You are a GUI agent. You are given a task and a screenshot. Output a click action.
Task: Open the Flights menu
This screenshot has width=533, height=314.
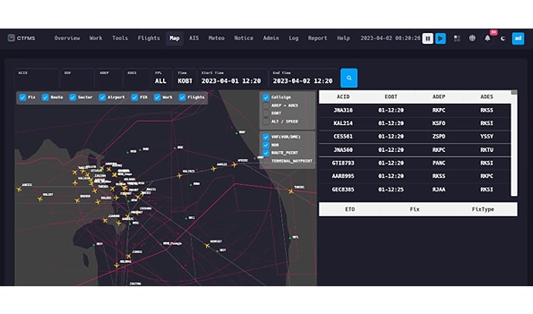(148, 38)
